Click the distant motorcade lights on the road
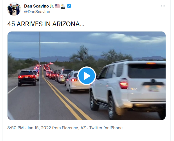Image resolution: width=174 pixels, height=141 pixels. (48, 66)
